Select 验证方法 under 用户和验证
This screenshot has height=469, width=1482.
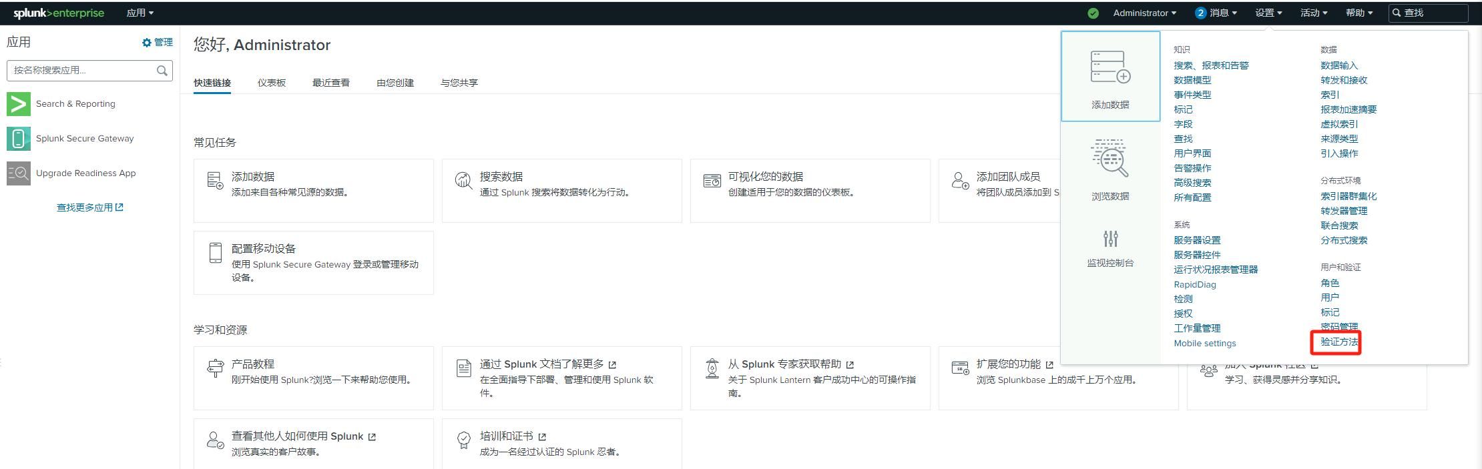pos(1339,342)
